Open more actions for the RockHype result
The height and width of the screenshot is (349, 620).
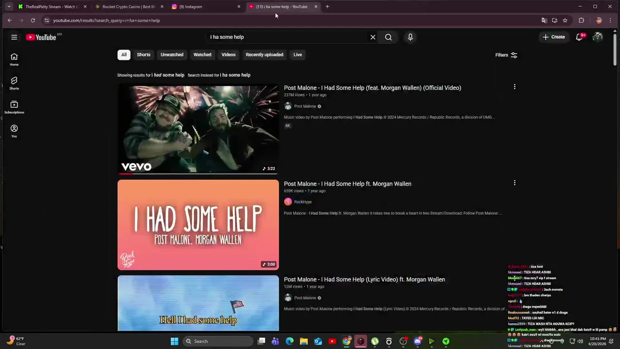point(514,183)
